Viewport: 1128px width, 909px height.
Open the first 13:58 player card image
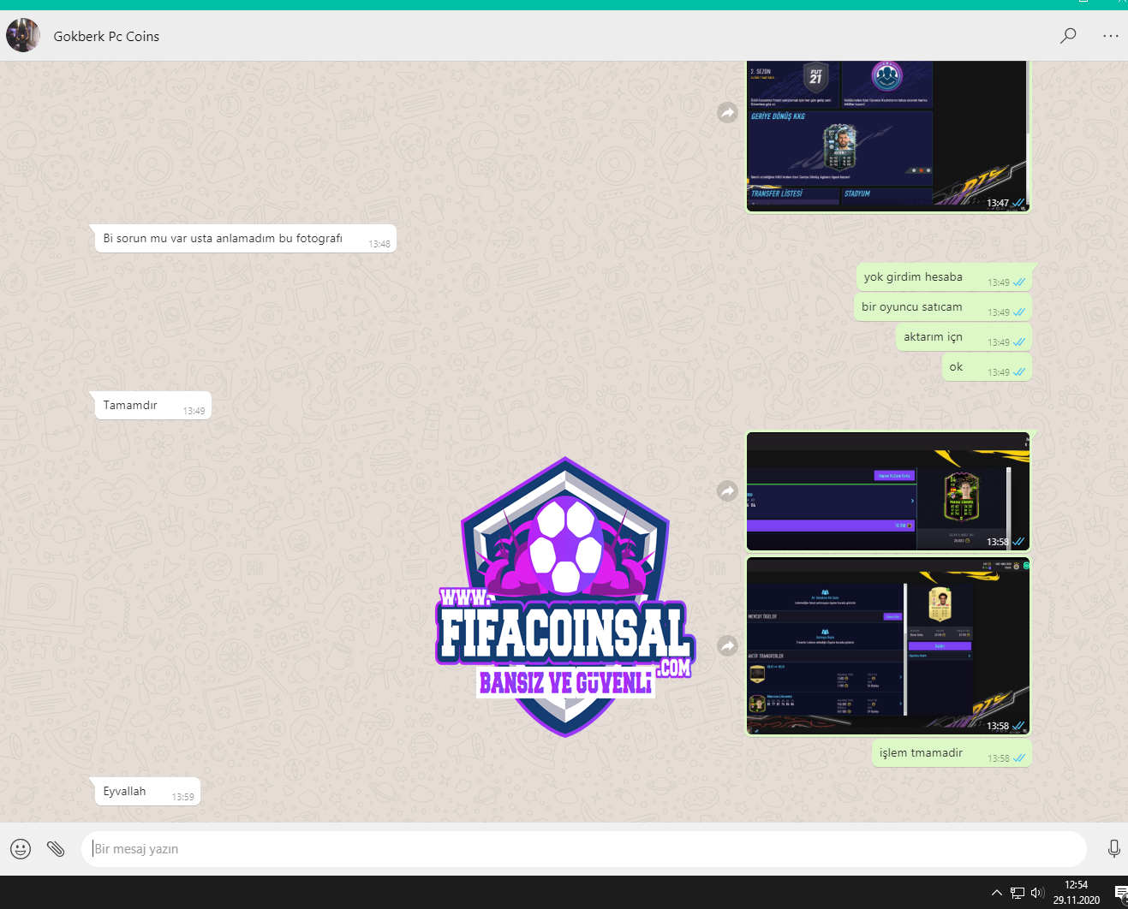[887, 491]
